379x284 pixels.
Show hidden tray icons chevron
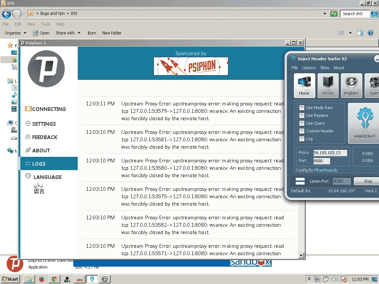point(309,279)
